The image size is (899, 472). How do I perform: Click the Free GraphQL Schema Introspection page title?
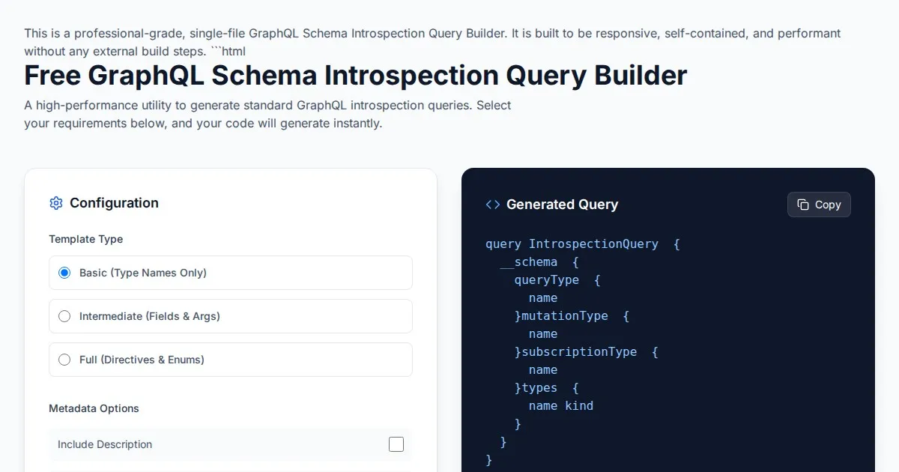pos(355,76)
